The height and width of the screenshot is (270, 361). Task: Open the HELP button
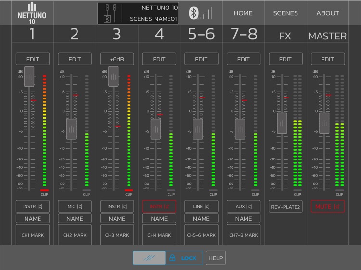(x=216, y=258)
